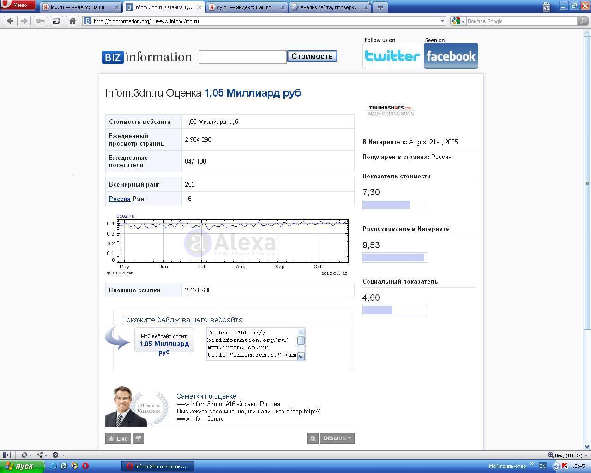The width and height of the screenshot is (591, 473).
Task: Click the eBusiness Valuation portrait image
Action: point(137,406)
